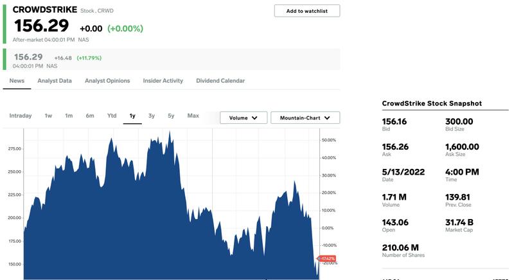Click the 5/13/2022 Date value
Image resolution: width=514 pixels, height=280 pixels.
(403, 172)
